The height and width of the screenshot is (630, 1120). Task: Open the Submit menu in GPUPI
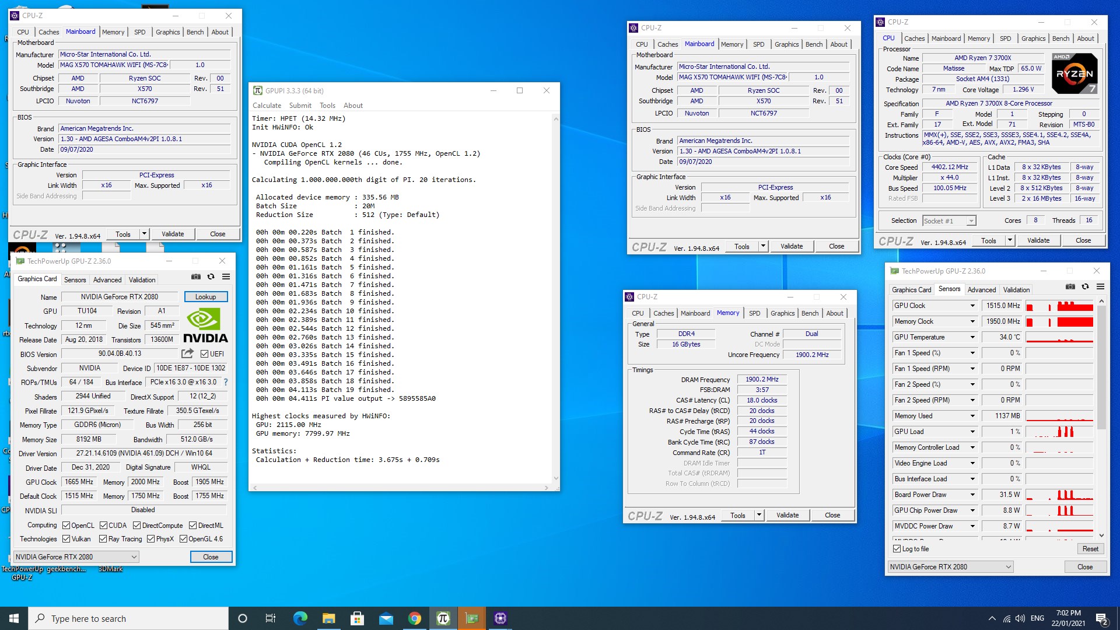[x=300, y=106]
